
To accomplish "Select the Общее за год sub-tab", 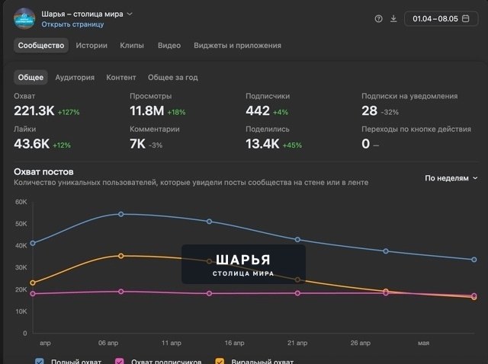I will pos(173,78).
